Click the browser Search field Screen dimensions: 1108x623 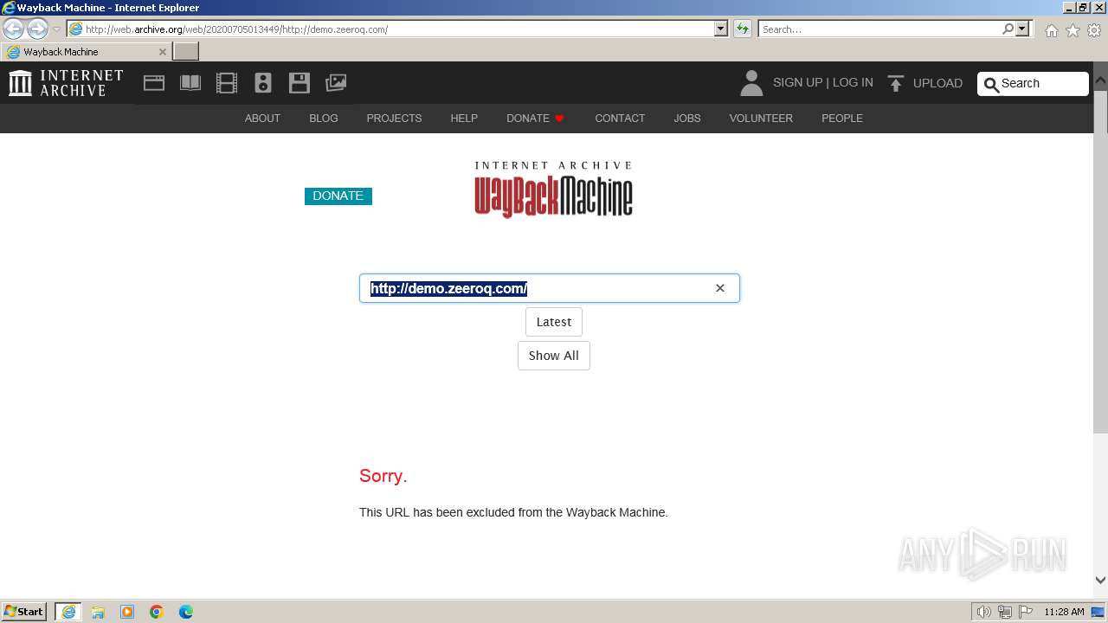[880, 29]
